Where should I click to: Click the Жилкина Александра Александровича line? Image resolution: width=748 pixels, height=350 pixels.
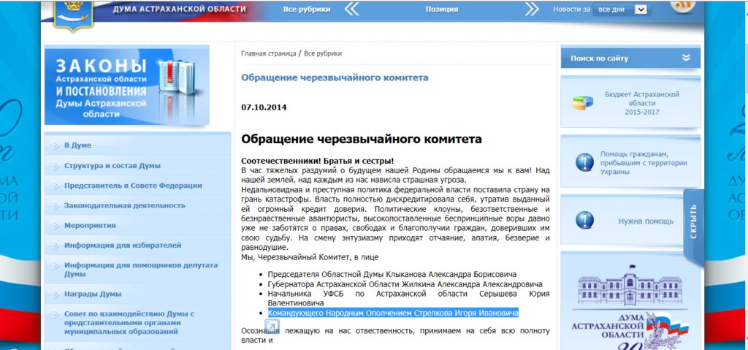[405, 284]
